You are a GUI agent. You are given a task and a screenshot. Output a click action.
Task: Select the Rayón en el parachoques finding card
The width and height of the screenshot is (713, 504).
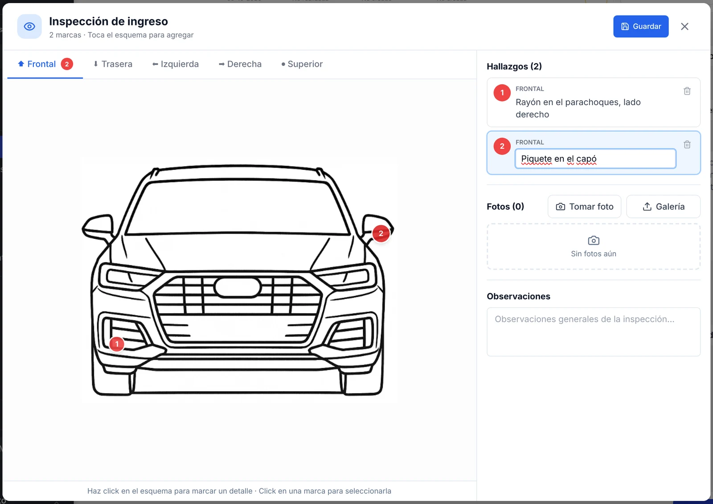click(x=594, y=102)
